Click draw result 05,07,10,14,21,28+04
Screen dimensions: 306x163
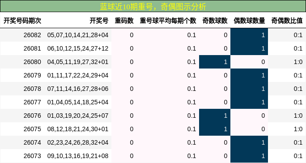click(78, 35)
